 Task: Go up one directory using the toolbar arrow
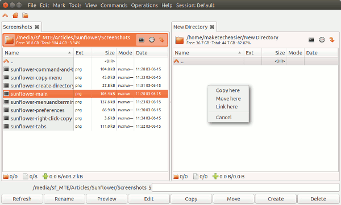point(5,15)
